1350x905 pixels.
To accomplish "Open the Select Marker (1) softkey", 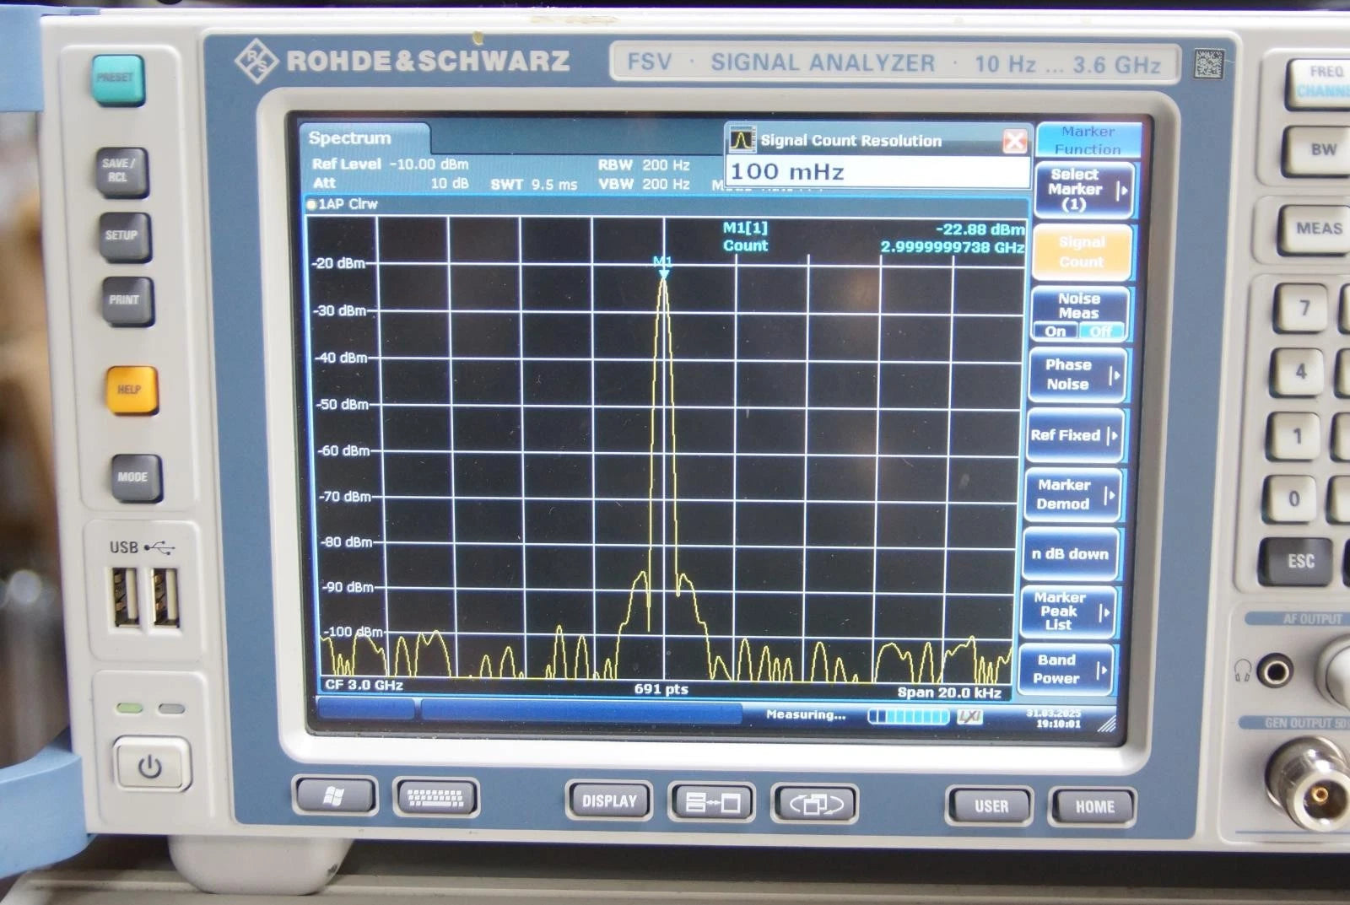I will click(1083, 190).
